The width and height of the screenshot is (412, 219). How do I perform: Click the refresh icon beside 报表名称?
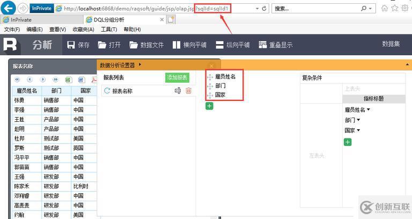(107, 91)
